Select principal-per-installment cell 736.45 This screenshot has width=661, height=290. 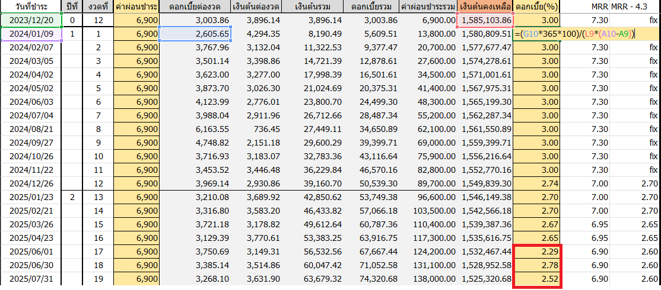click(256, 129)
